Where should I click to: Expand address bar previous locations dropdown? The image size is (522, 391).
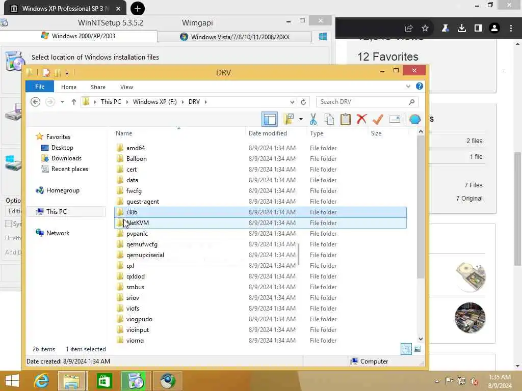click(292, 102)
